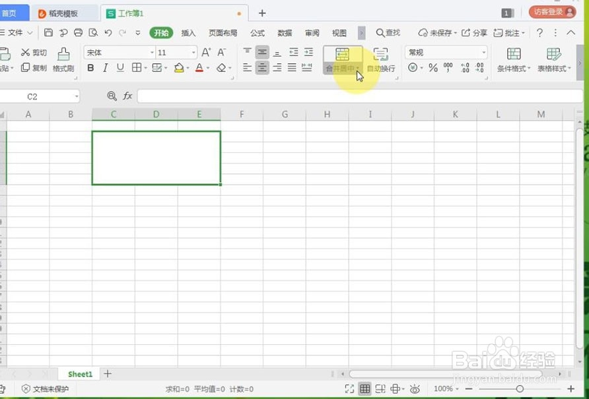Image resolution: width=589 pixels, height=399 pixels.
Task: Decrease font size with A- icon
Action: [222, 52]
